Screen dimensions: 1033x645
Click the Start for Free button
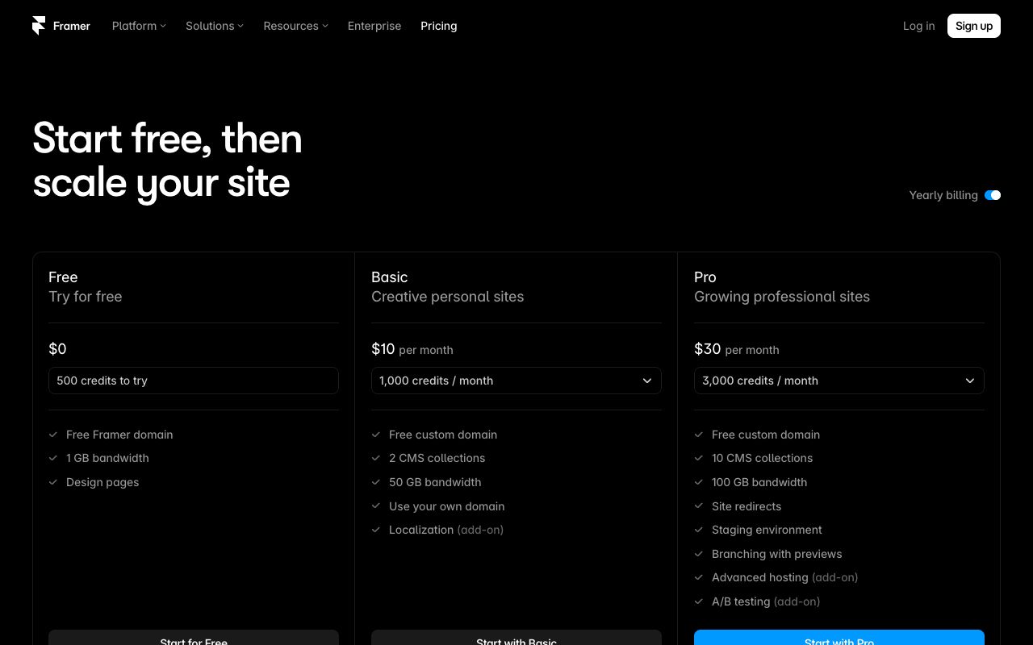(x=194, y=638)
